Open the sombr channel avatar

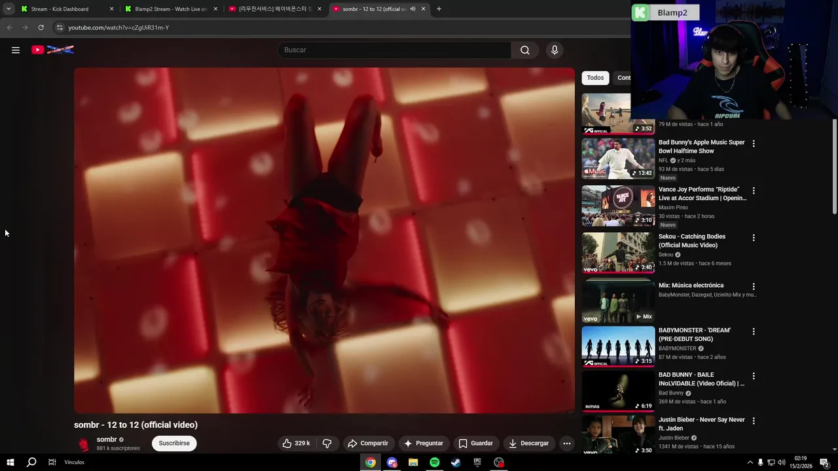click(x=84, y=444)
